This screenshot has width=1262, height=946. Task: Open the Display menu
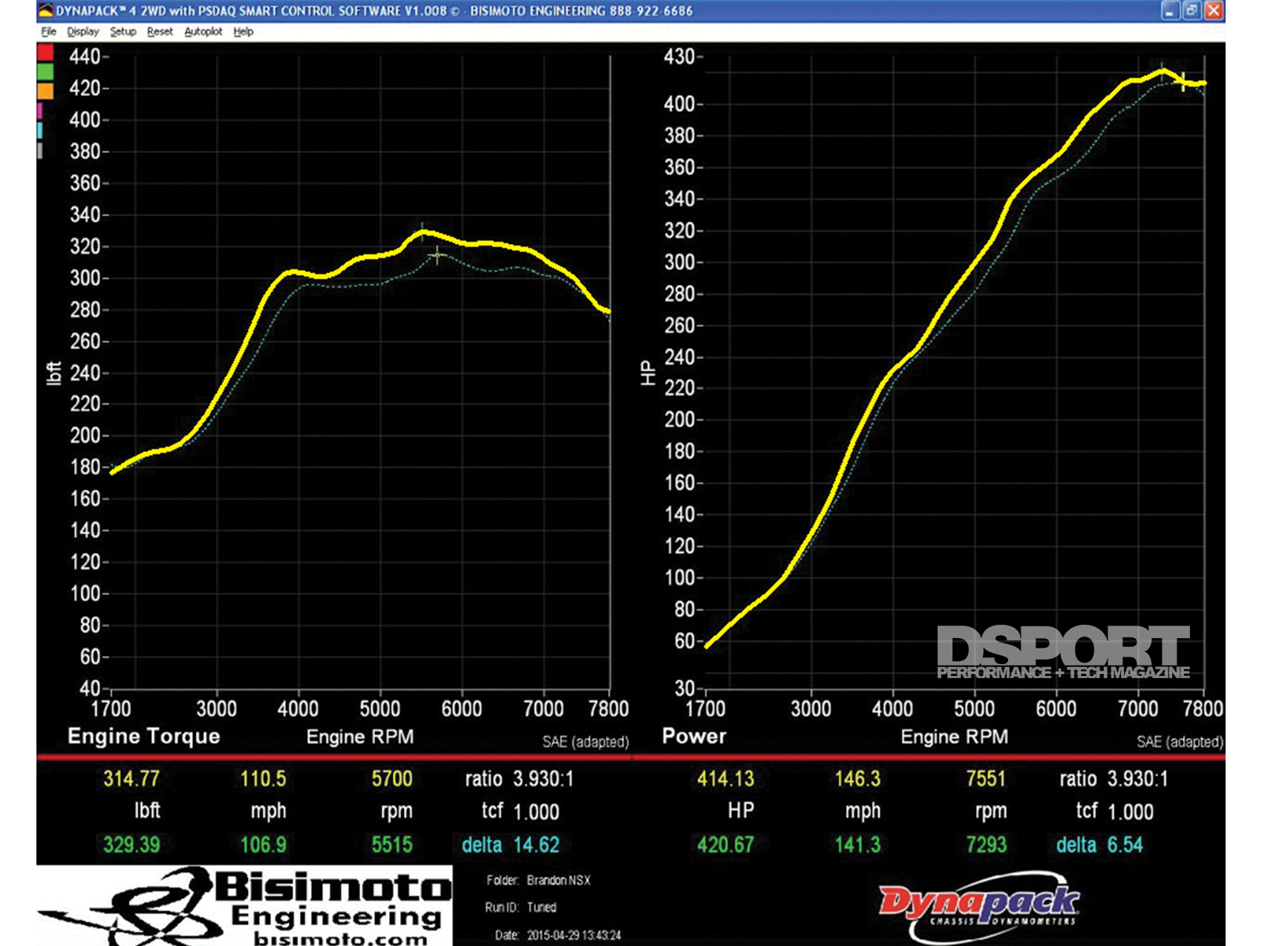pos(82,31)
